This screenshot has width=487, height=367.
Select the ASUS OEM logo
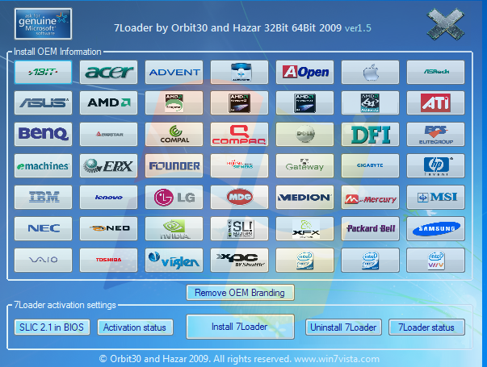tap(43, 103)
